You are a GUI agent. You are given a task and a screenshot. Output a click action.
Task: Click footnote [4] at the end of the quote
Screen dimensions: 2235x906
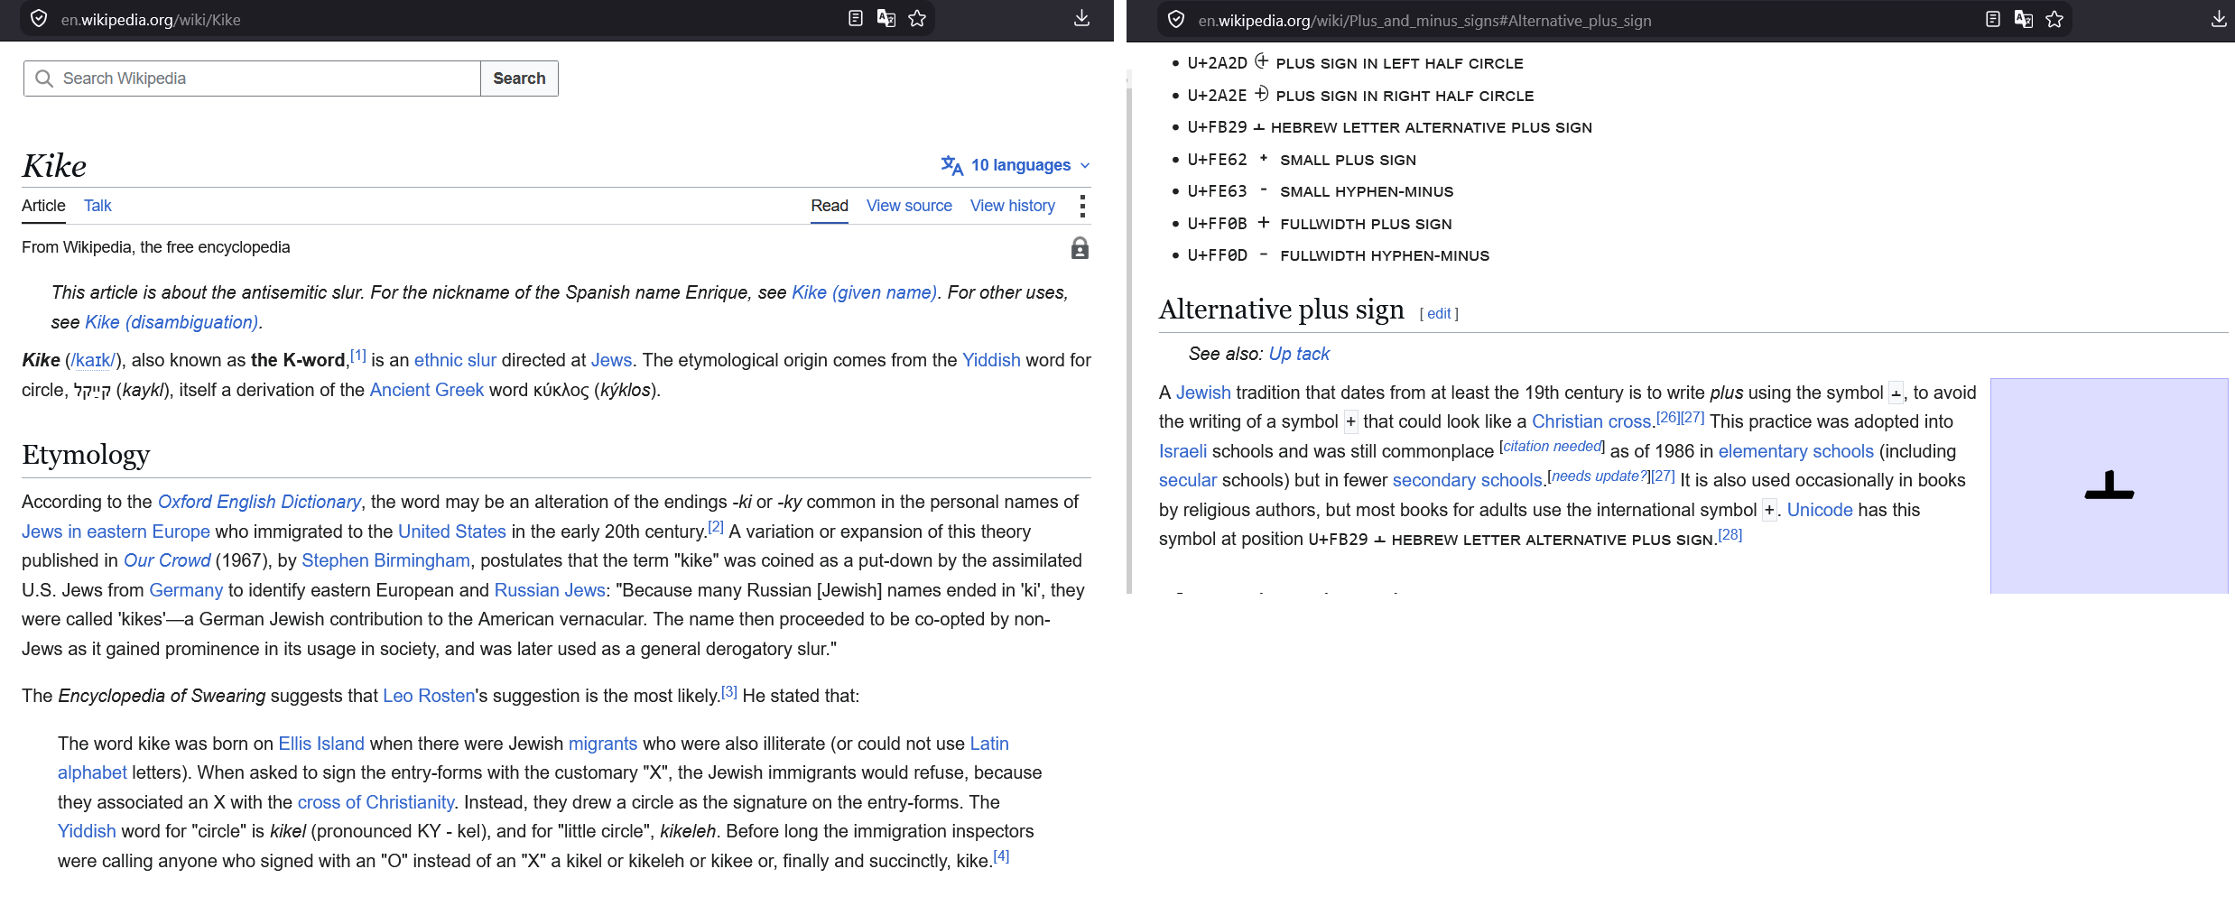click(1001, 856)
